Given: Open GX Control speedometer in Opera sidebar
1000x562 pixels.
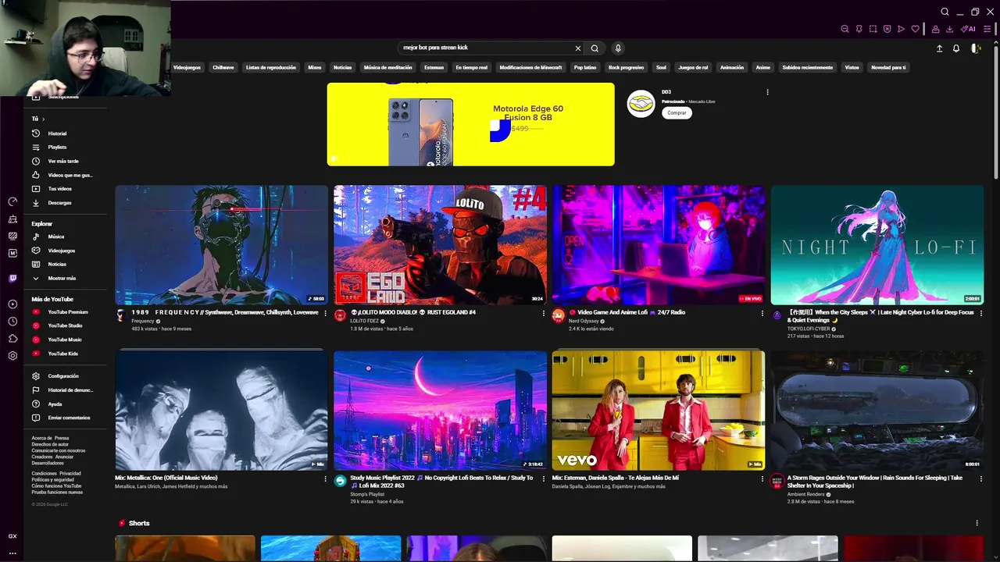Looking at the screenshot, I should click(x=12, y=201).
